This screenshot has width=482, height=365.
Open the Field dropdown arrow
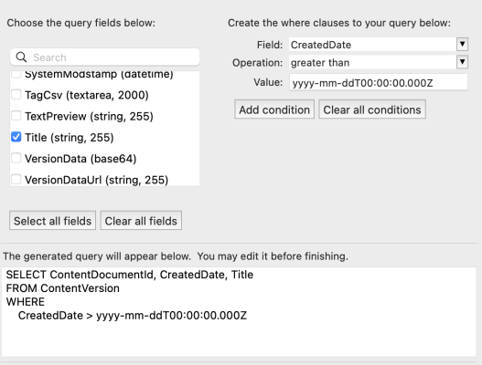click(x=462, y=44)
